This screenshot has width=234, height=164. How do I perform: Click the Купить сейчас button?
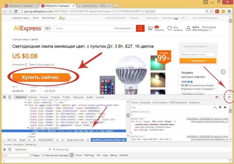point(42,77)
